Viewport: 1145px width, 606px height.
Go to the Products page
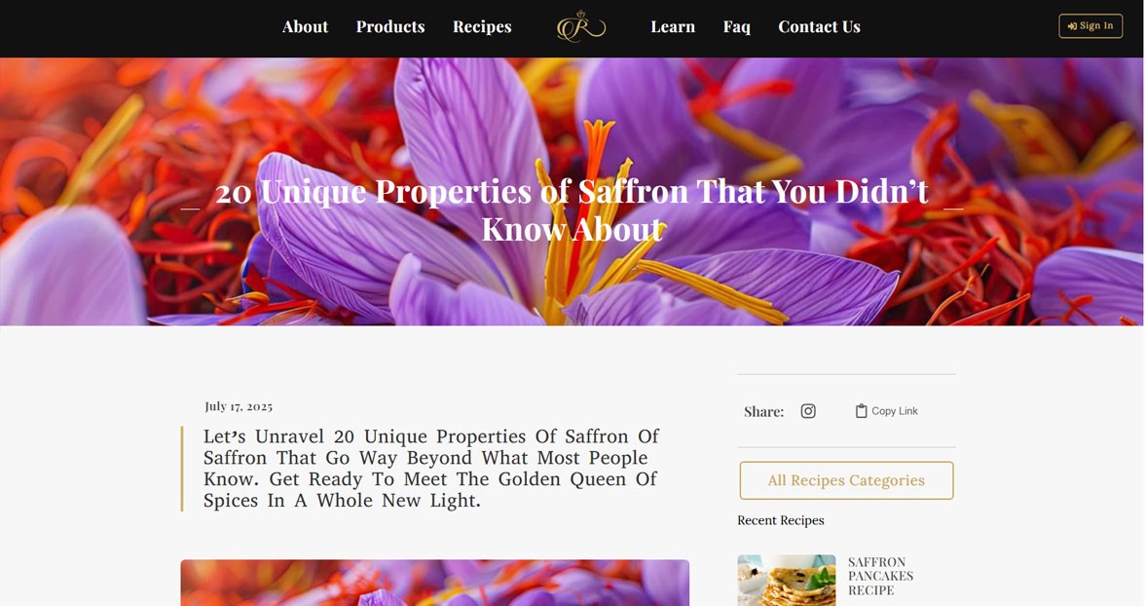pos(389,27)
